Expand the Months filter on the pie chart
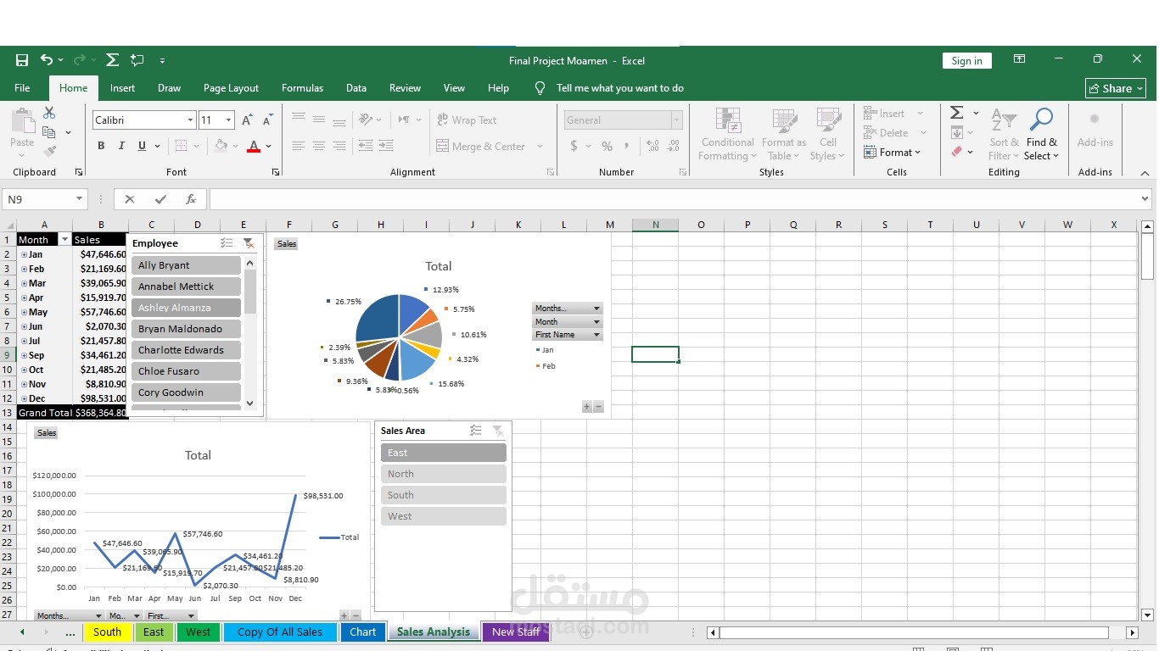Viewport: 1159px width, 651px height. [596, 308]
